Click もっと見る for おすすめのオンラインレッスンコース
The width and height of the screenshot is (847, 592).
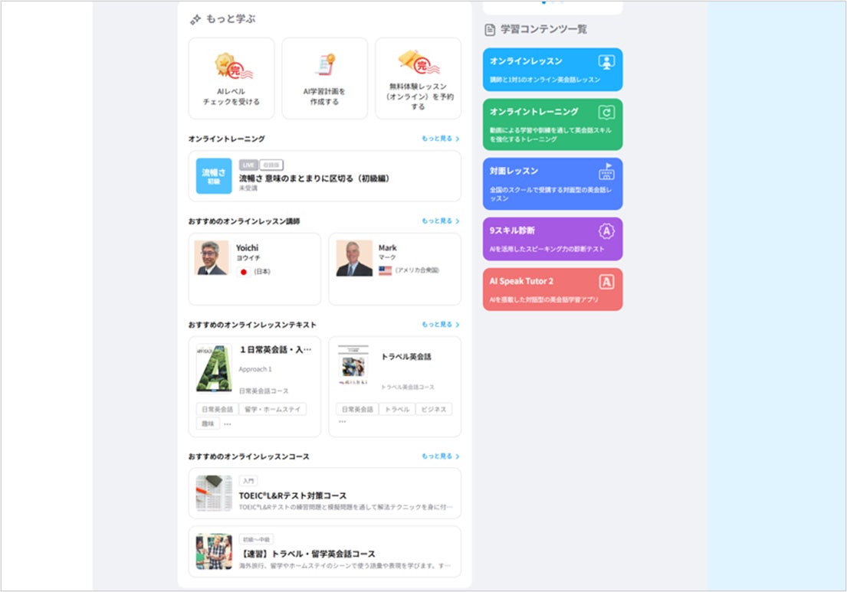click(440, 456)
